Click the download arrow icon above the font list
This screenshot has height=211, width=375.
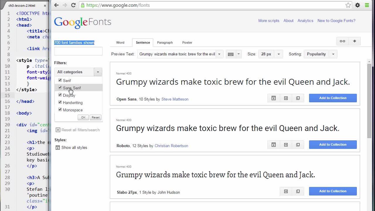click(x=354, y=41)
